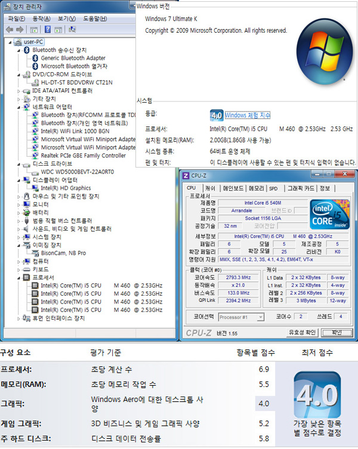This screenshot has height=449, width=358.
Task: Click the 키보드 keyboard category icon
Action: (26, 270)
